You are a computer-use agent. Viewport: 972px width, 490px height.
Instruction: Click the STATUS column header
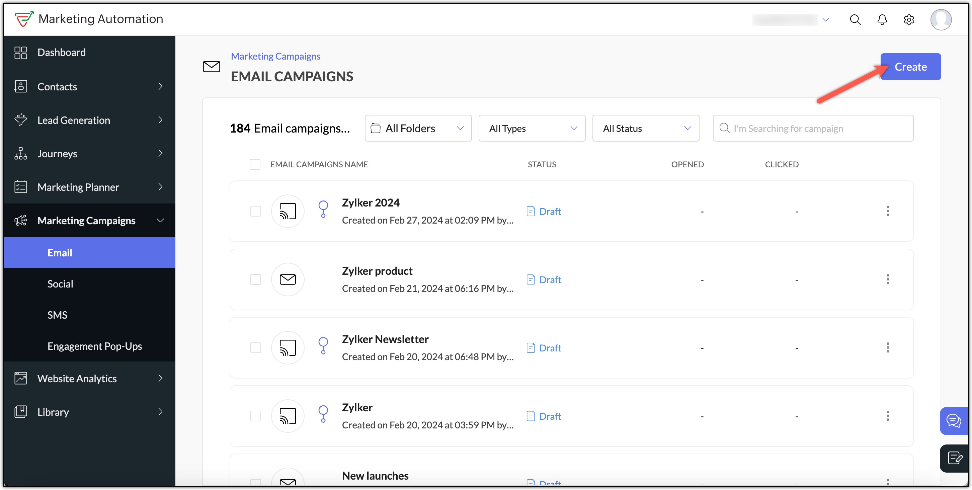tap(542, 164)
